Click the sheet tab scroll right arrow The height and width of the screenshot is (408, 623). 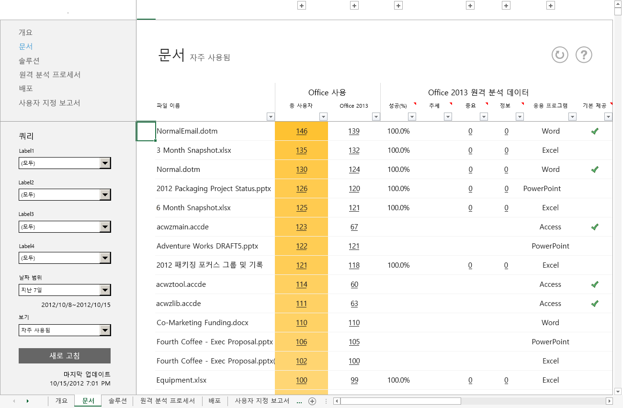pos(27,401)
